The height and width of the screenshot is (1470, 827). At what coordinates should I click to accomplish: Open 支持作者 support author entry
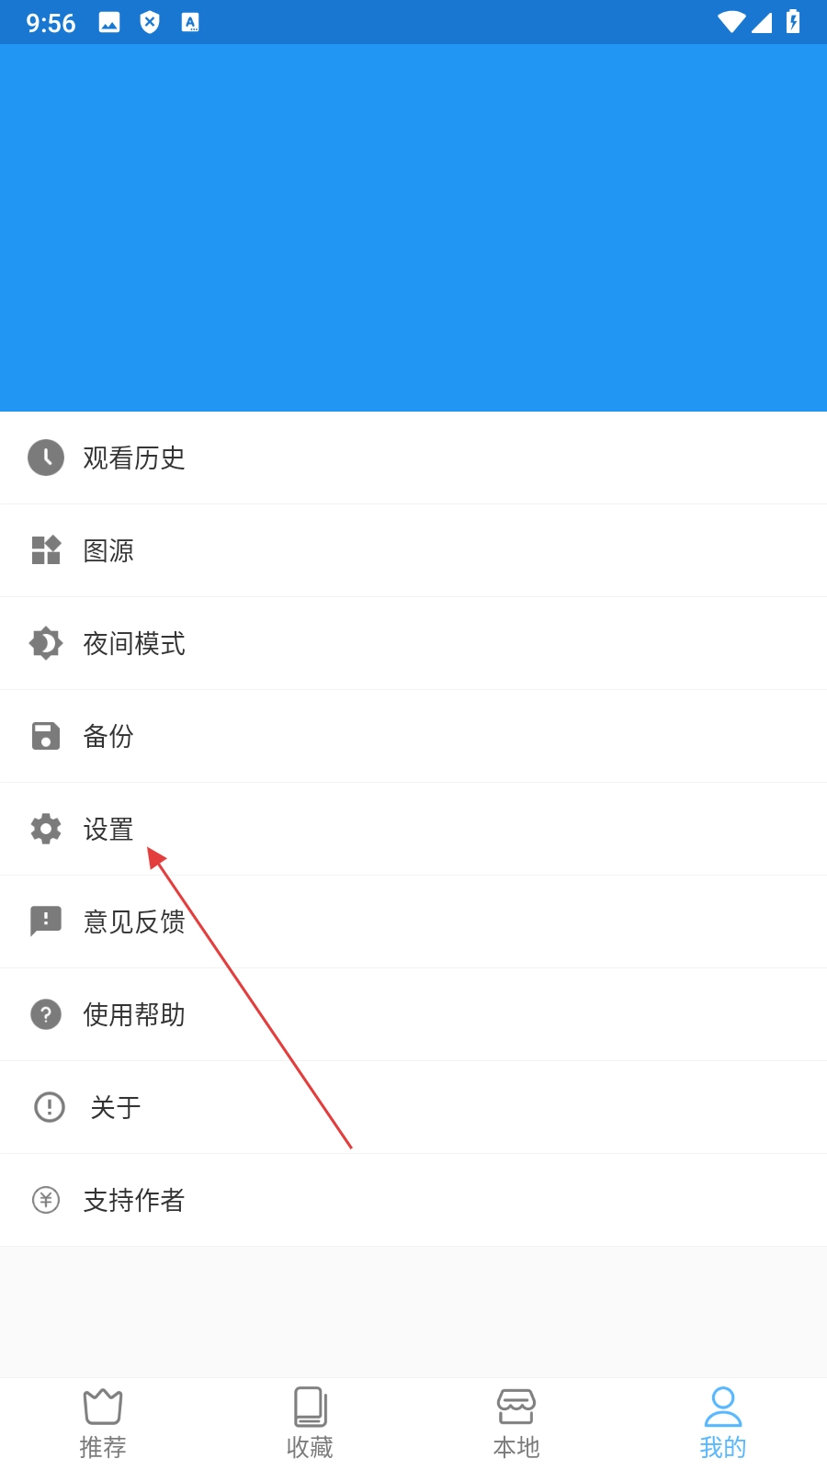(x=413, y=1200)
